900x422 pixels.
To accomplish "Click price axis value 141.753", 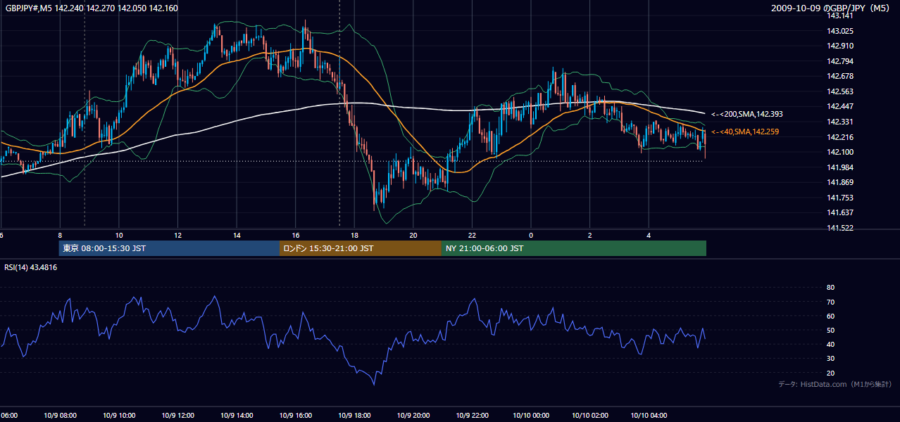I will [x=839, y=198].
